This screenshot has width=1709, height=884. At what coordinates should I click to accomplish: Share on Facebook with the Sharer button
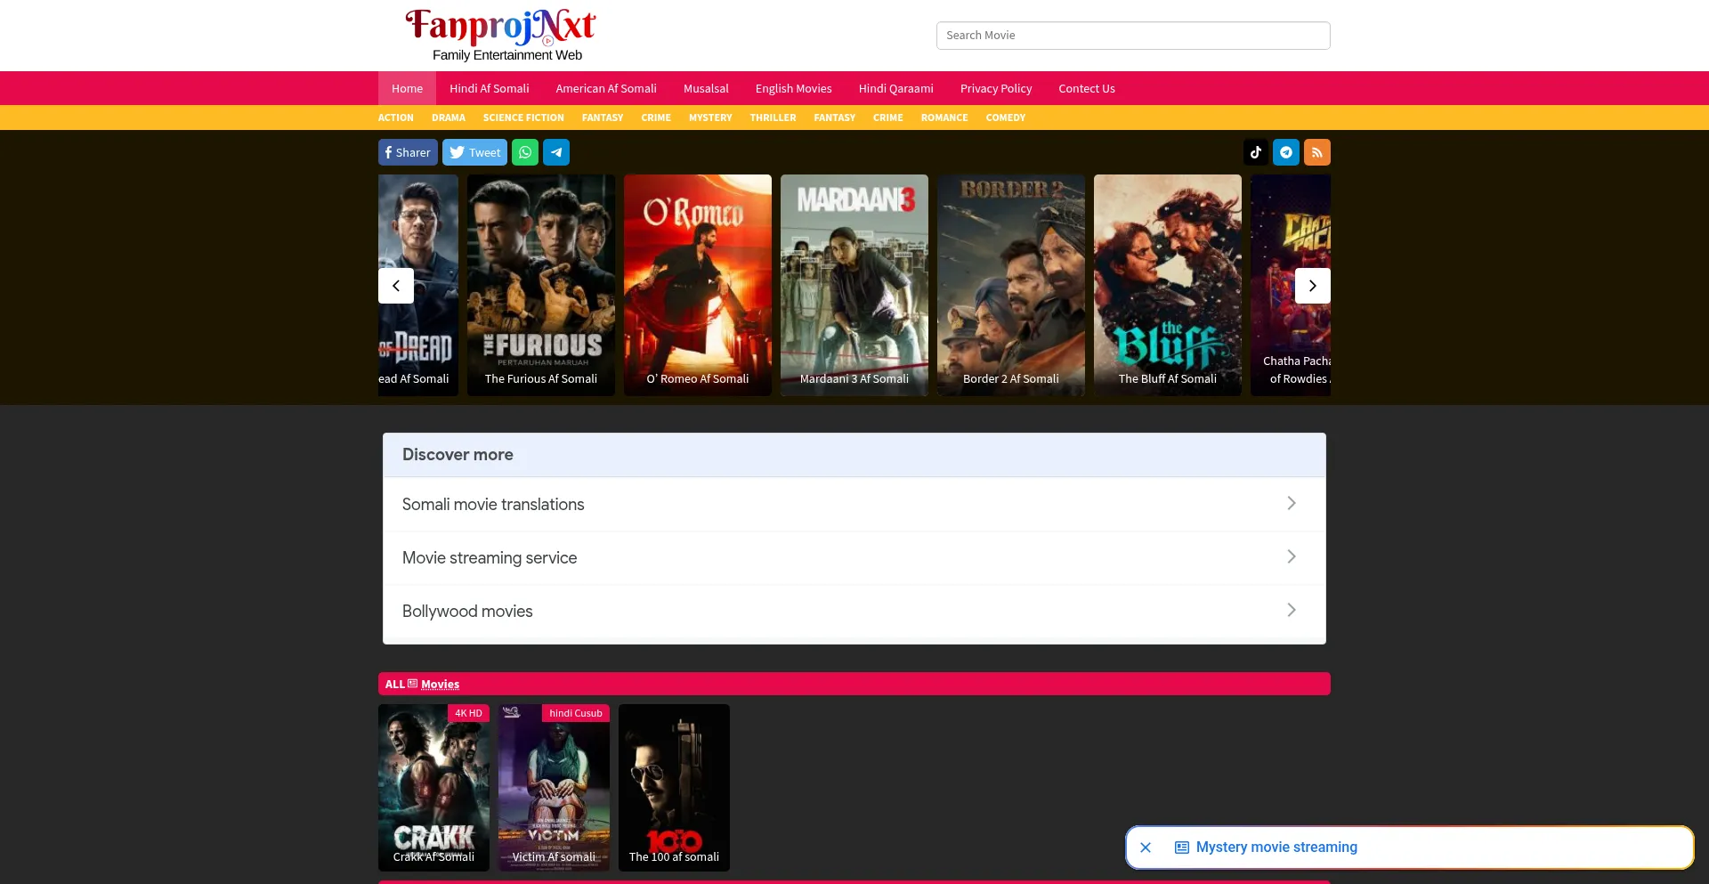(408, 152)
